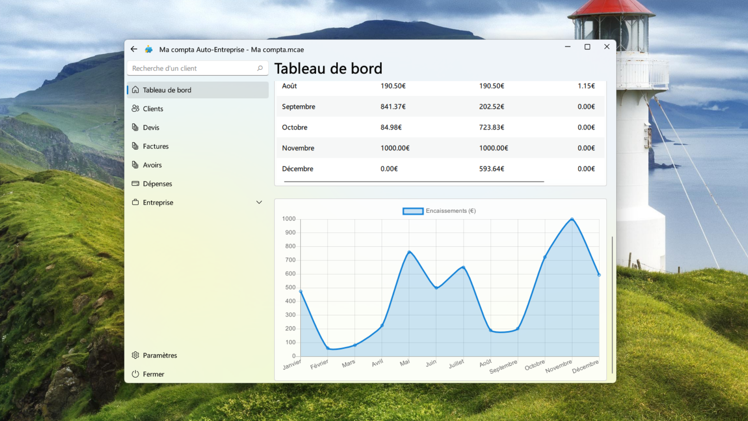Click the application icon in the title bar
This screenshot has width=748, height=421.
pos(149,49)
